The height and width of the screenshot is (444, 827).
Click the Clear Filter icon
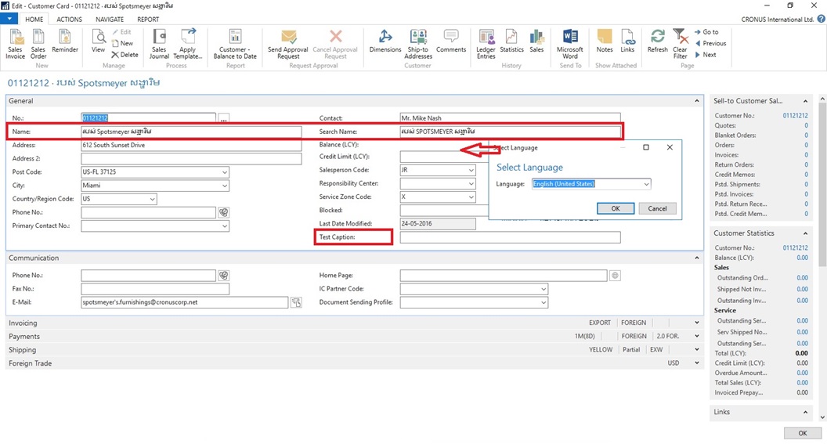tap(680, 43)
